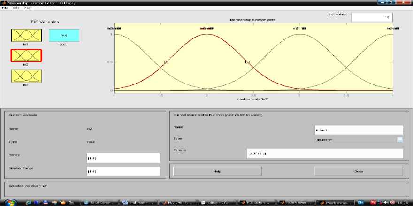Click the plot points input field
This screenshot has width=413, height=206.
pyautogui.click(x=372, y=17)
